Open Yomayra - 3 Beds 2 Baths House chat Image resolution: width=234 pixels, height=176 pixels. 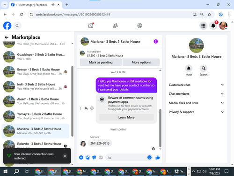pyautogui.click(x=36, y=116)
